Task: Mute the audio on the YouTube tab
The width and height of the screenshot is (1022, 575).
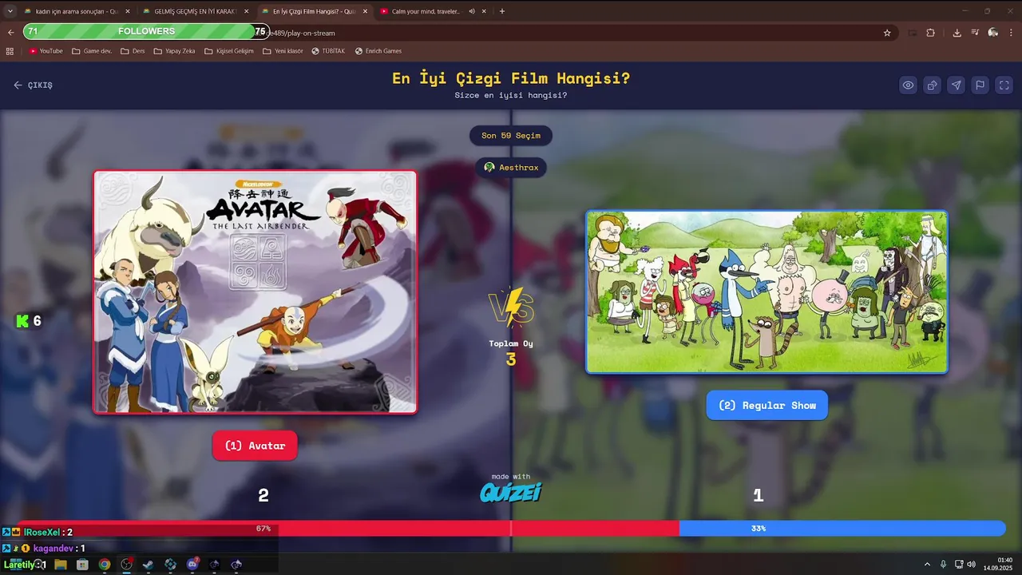Action: point(471,11)
